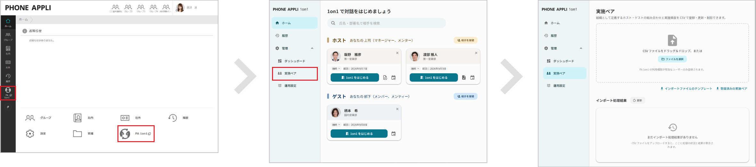Open the PA 1on1 tile on home page
756x167 pixels.
pos(136,134)
